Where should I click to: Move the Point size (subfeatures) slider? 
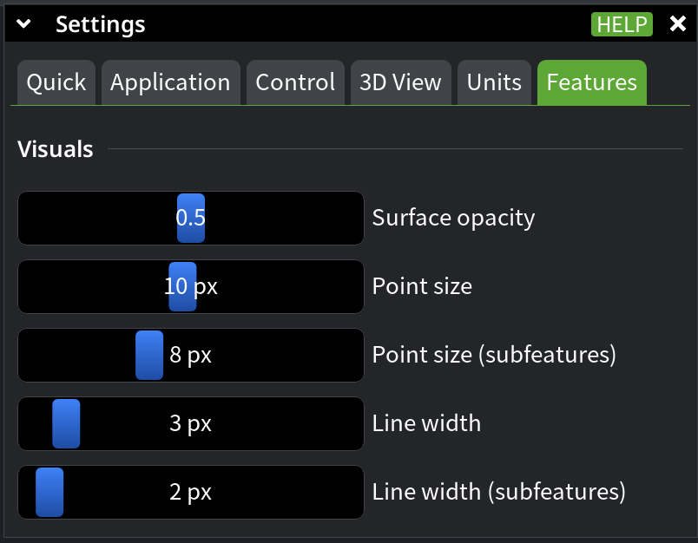149,355
